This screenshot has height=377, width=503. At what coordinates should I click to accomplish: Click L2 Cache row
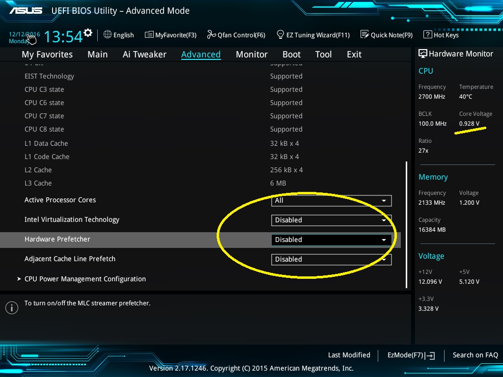click(38, 170)
